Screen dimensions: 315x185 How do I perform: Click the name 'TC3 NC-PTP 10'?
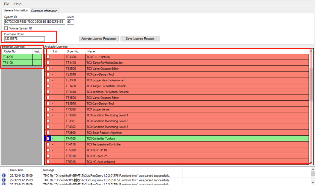point(97,150)
